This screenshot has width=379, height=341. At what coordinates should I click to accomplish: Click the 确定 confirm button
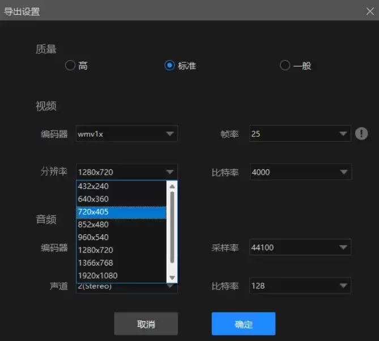click(x=244, y=324)
